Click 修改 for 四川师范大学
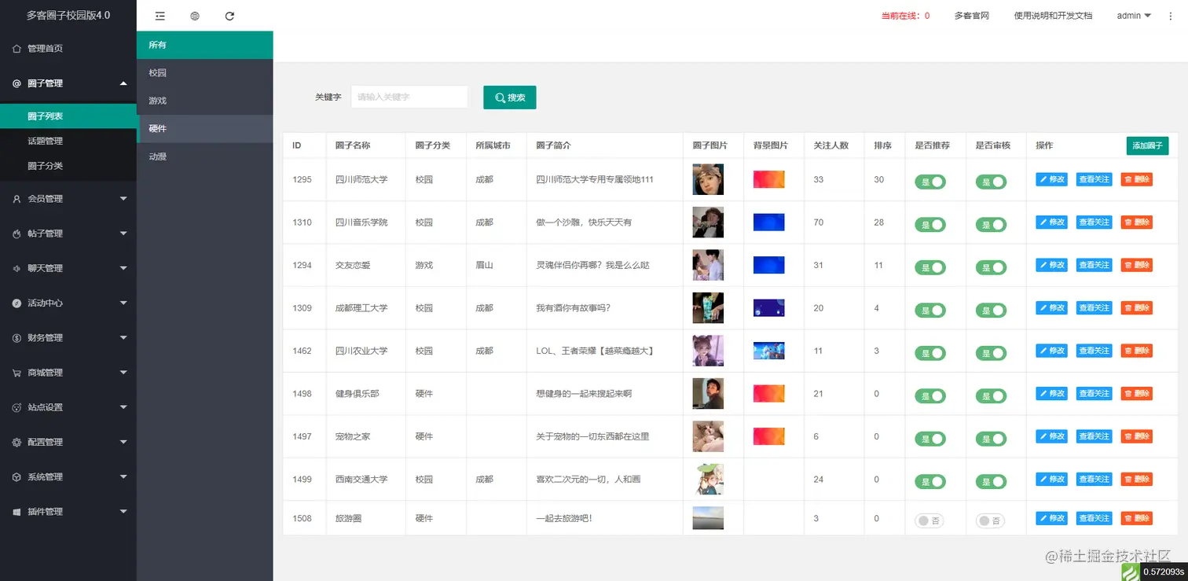This screenshot has width=1188, height=581. pos(1052,179)
